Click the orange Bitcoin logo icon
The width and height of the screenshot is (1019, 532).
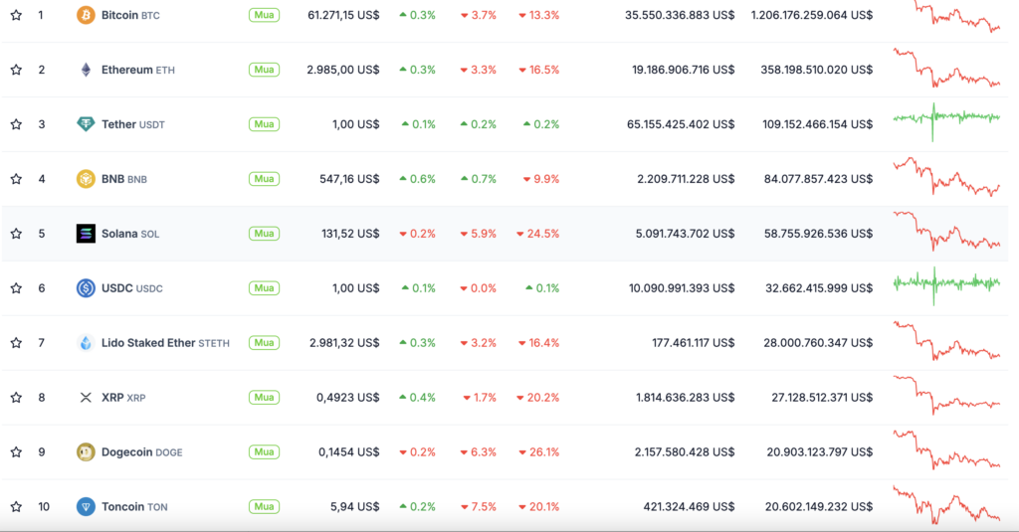(x=86, y=15)
